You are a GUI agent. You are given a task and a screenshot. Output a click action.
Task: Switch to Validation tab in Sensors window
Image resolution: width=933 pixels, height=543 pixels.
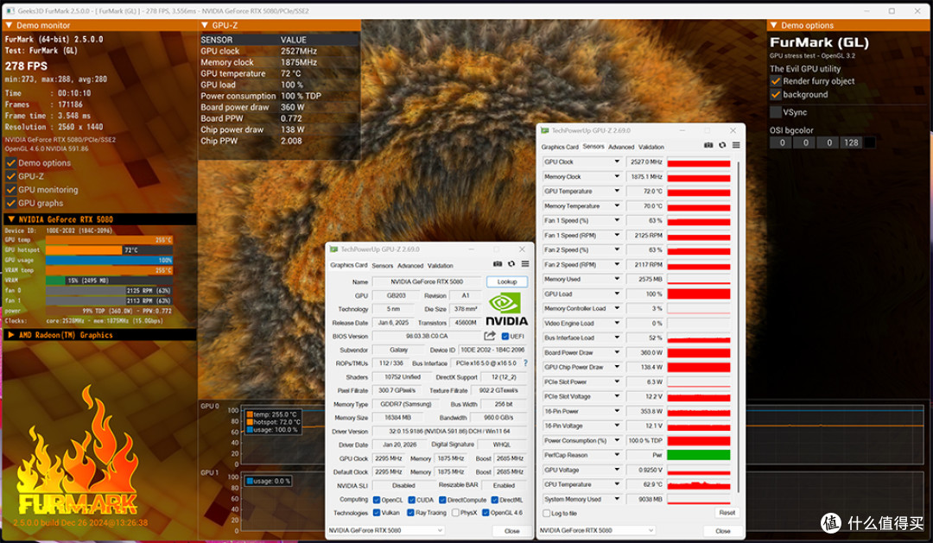click(651, 147)
